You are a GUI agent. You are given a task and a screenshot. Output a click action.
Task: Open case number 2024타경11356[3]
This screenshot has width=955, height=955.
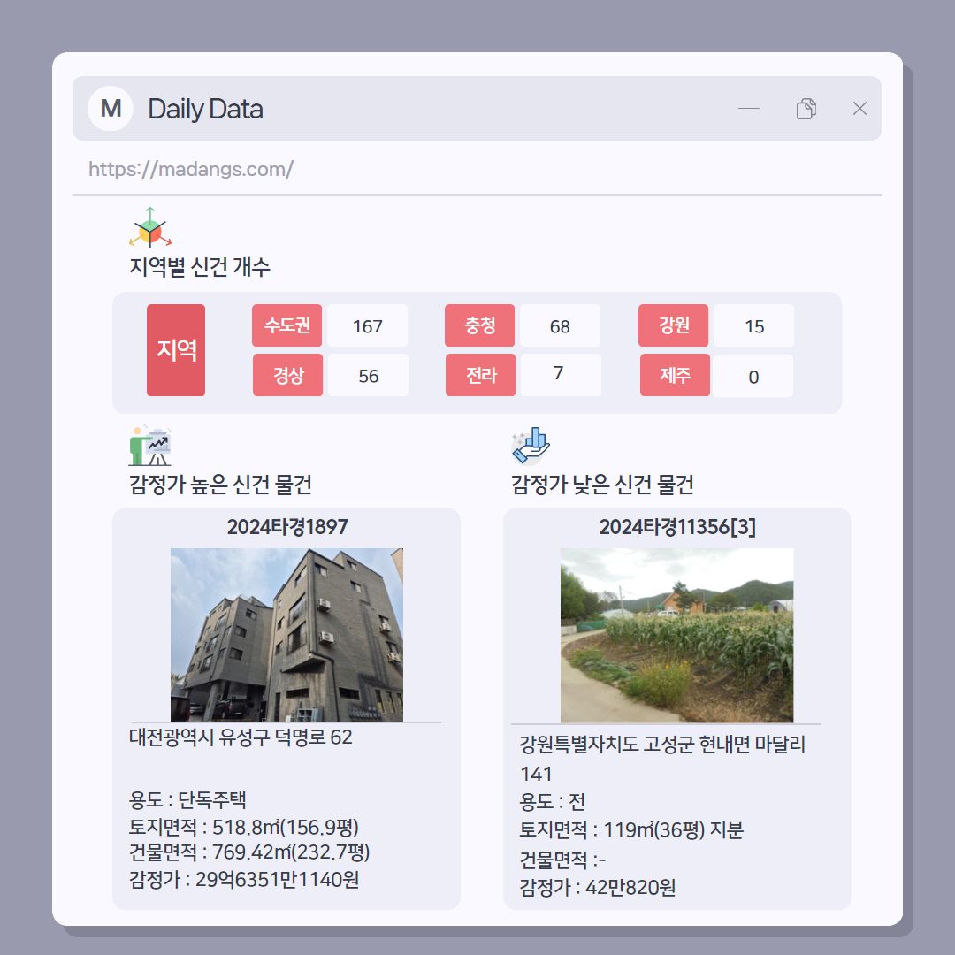(x=677, y=527)
